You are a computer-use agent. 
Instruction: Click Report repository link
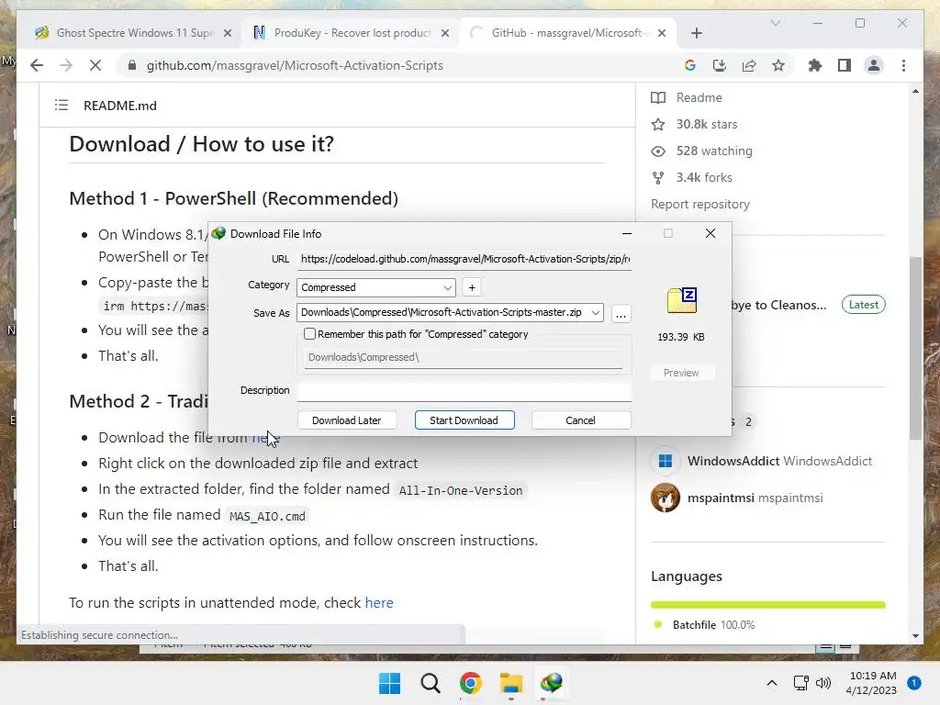[x=700, y=205]
